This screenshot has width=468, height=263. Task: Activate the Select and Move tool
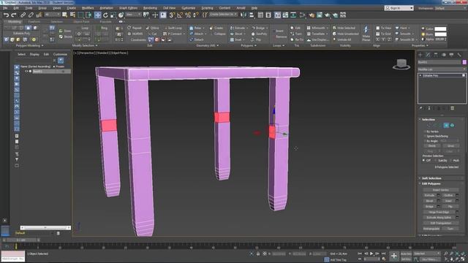pos(97,15)
